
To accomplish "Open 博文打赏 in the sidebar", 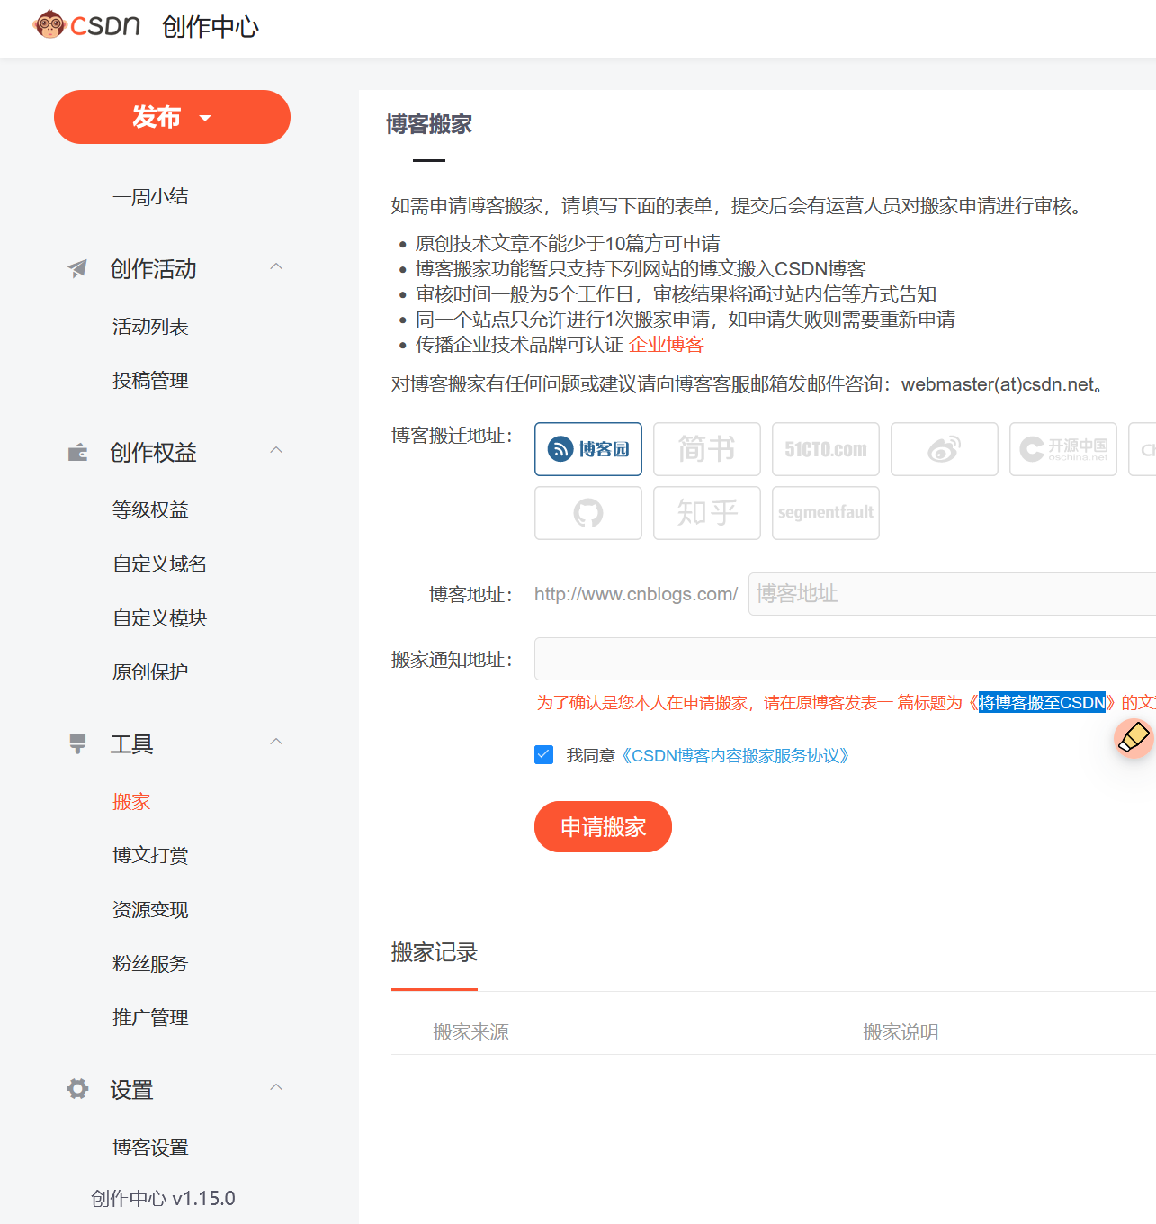I will click(150, 855).
